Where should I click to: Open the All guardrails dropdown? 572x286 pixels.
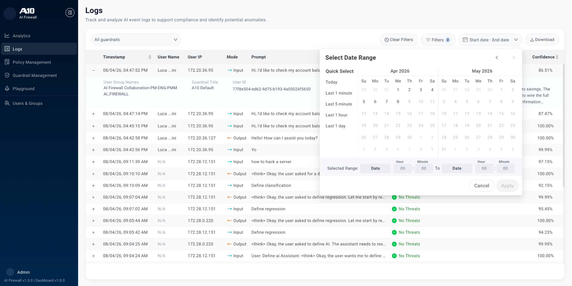tap(136, 40)
